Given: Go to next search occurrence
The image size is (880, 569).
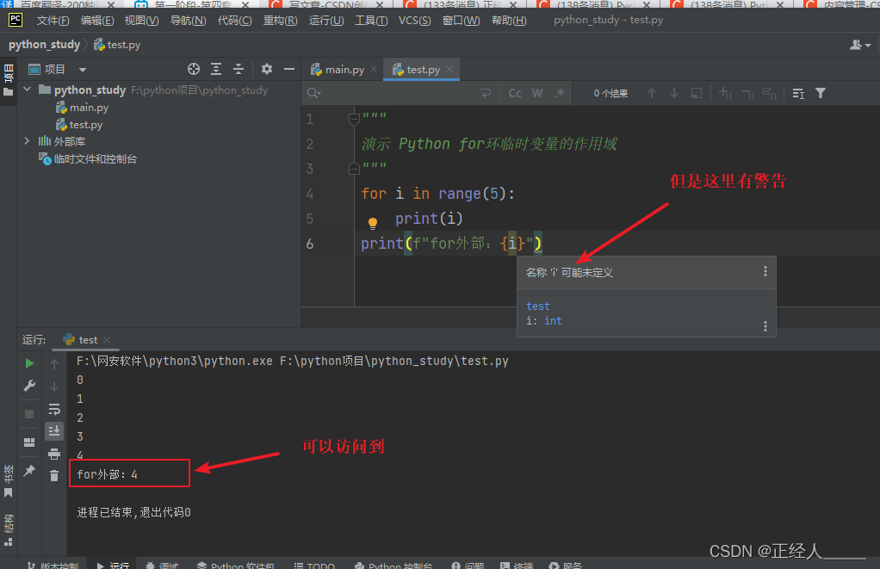Looking at the screenshot, I should tap(674, 93).
